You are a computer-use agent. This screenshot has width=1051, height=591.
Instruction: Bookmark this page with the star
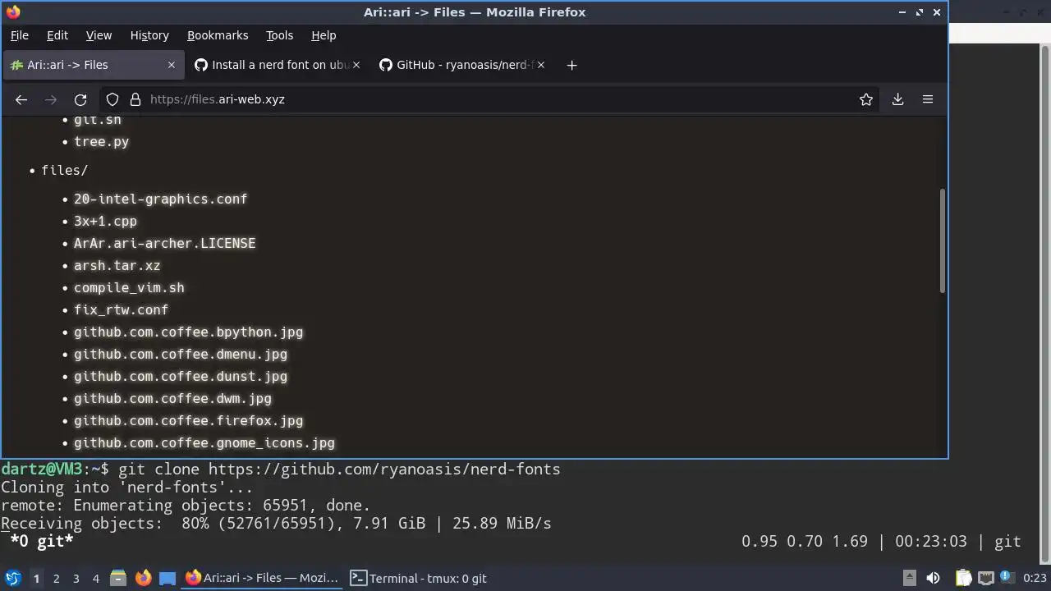click(x=866, y=99)
